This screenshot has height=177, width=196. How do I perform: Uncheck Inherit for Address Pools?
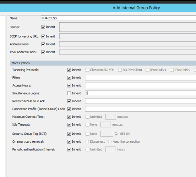click(x=43, y=44)
